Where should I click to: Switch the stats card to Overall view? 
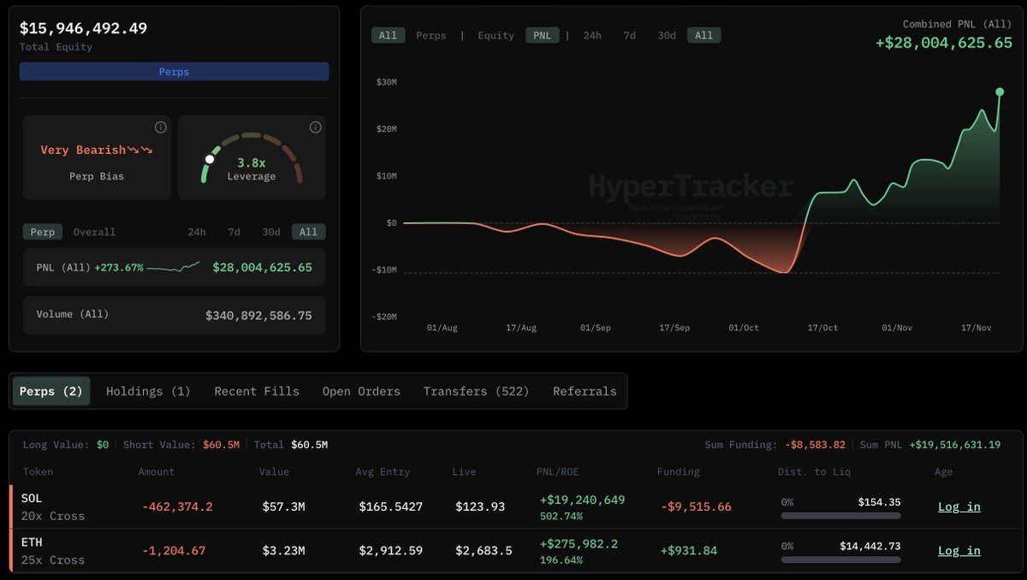94,232
